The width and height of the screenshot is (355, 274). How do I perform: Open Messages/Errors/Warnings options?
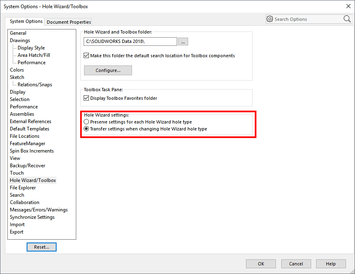[39, 210]
